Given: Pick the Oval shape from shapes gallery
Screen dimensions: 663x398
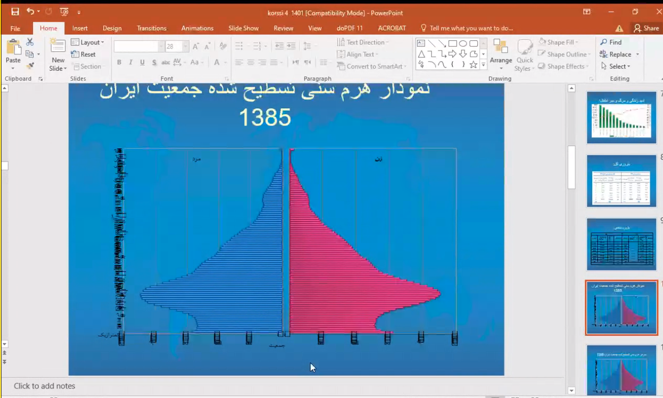Looking at the screenshot, I should [x=463, y=44].
